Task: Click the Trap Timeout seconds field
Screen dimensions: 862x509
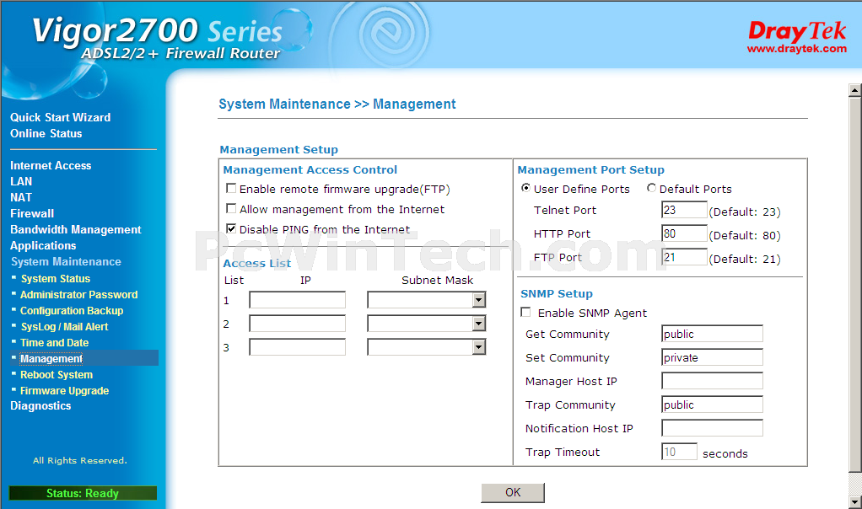Action: coord(680,452)
